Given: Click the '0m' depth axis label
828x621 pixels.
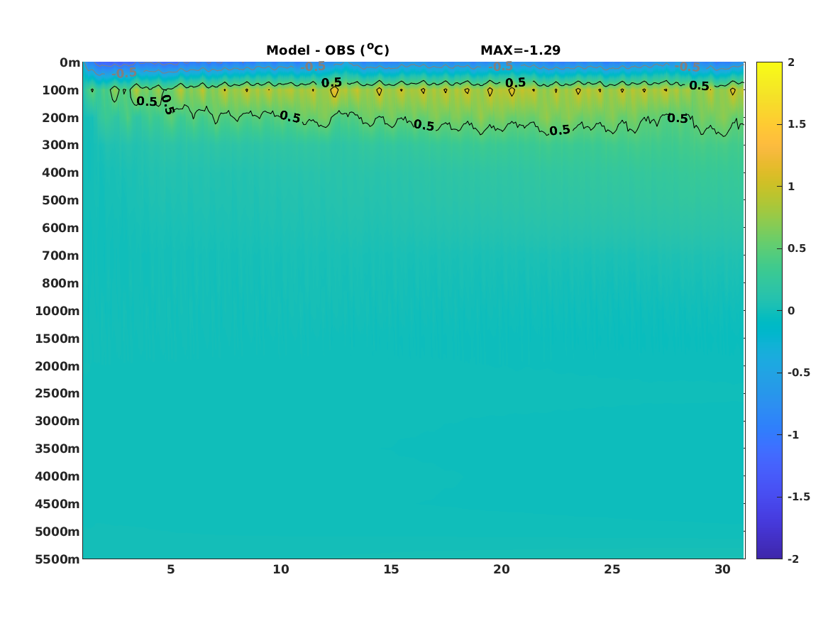Looking at the screenshot, I should point(70,63).
